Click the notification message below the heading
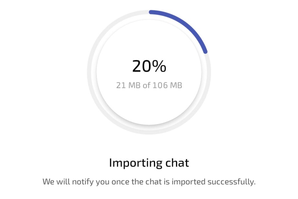This screenshot has height=199, width=298. pyautogui.click(x=149, y=182)
